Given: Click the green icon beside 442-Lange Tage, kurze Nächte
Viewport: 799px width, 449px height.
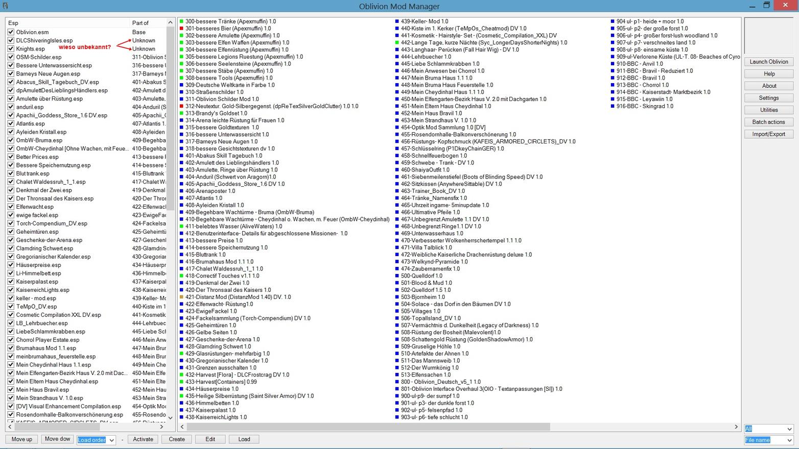Looking at the screenshot, I should point(397,43).
